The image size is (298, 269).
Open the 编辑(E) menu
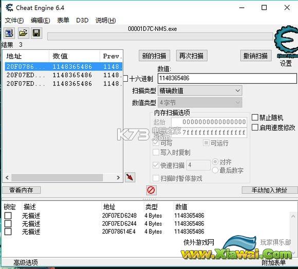(41, 20)
